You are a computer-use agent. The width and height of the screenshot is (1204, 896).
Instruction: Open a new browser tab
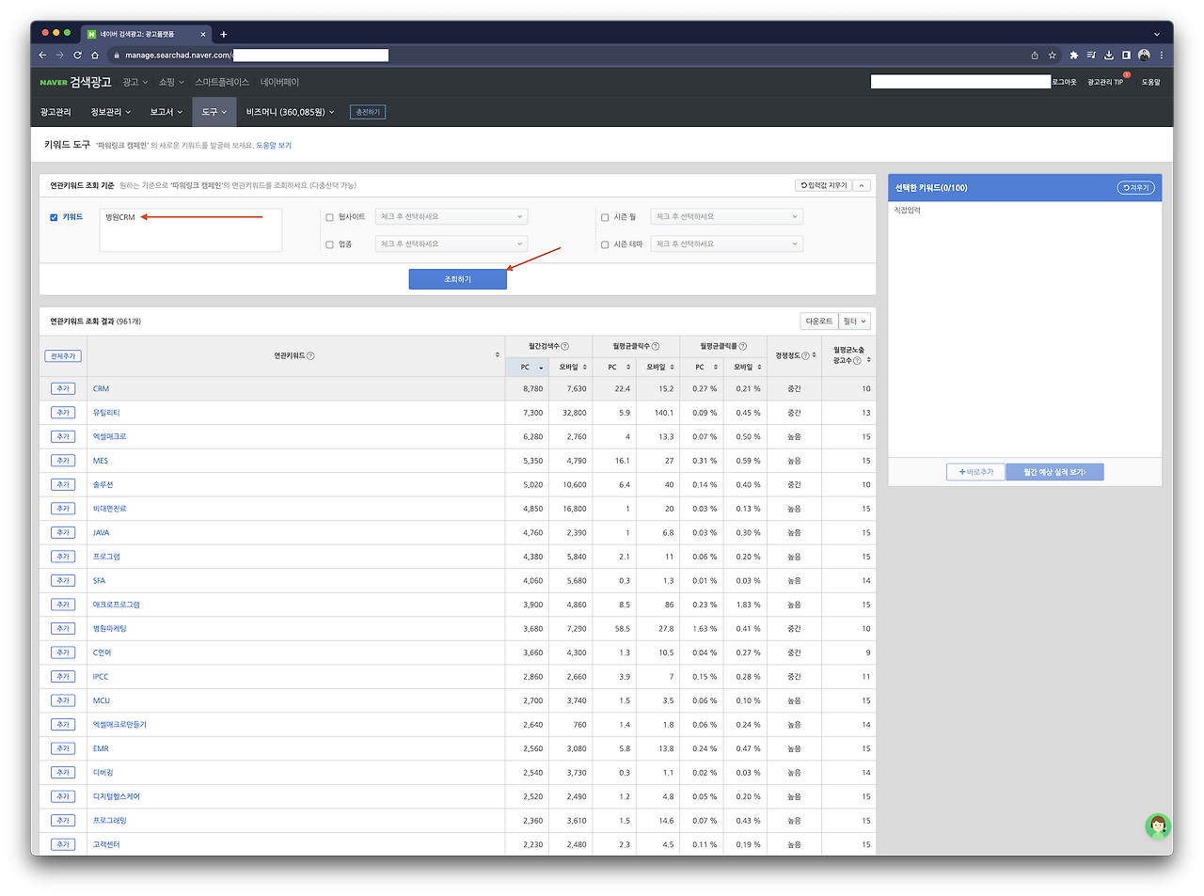[224, 34]
